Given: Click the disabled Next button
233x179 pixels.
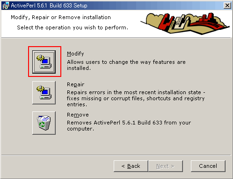Looking at the screenshot, I should coord(166,166).
